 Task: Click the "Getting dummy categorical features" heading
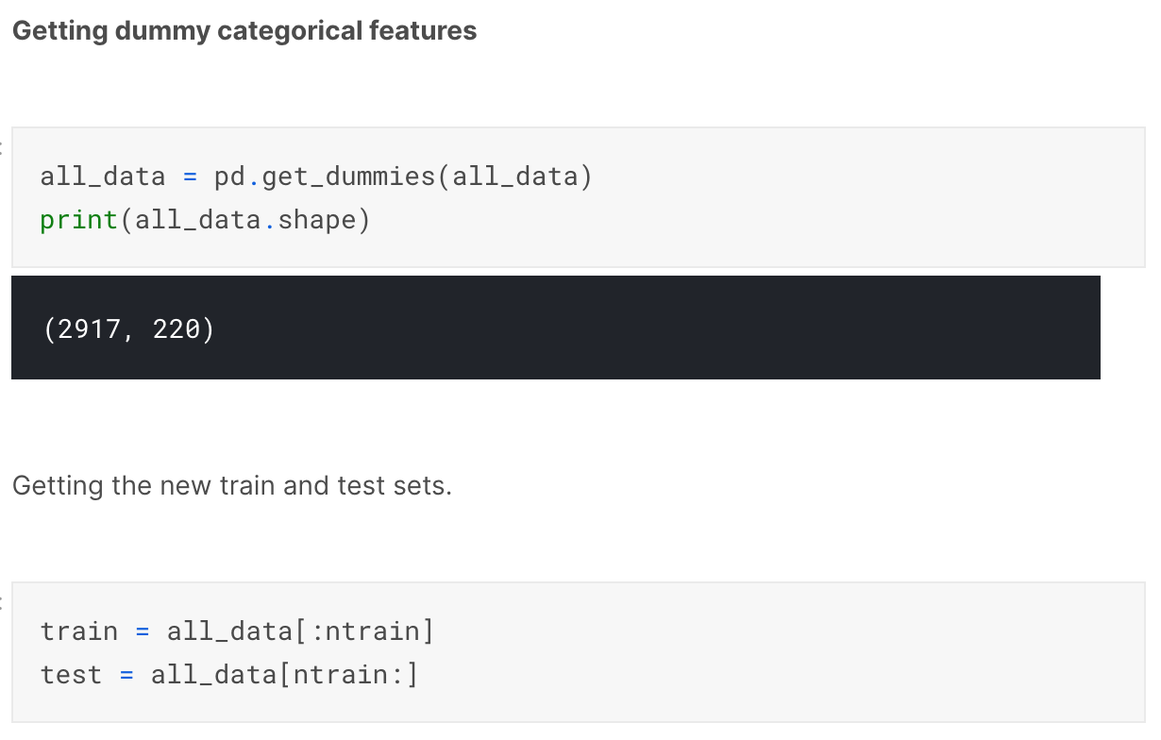point(244,31)
